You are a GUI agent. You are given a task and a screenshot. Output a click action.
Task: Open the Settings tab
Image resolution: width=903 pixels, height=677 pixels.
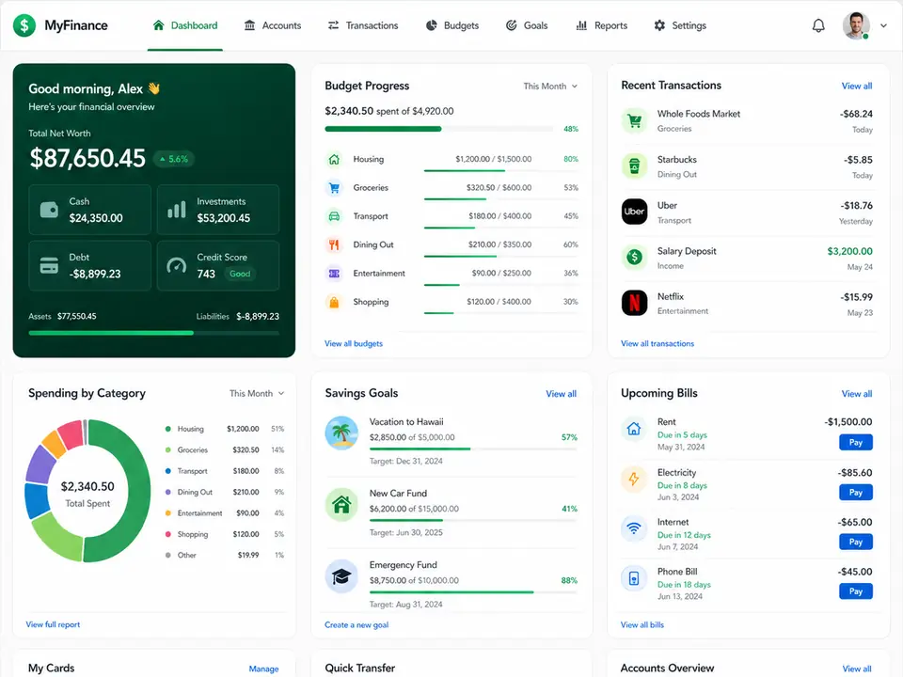coord(679,25)
